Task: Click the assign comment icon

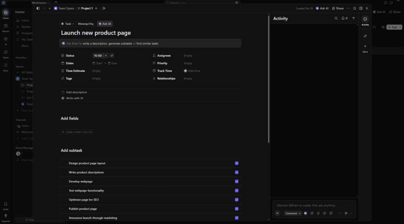Action: [312, 213]
